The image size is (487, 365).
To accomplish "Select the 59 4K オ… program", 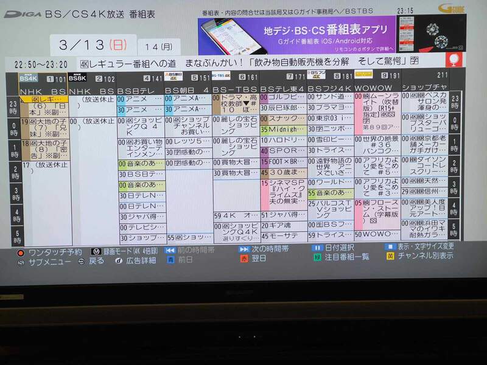I will pos(237,216).
